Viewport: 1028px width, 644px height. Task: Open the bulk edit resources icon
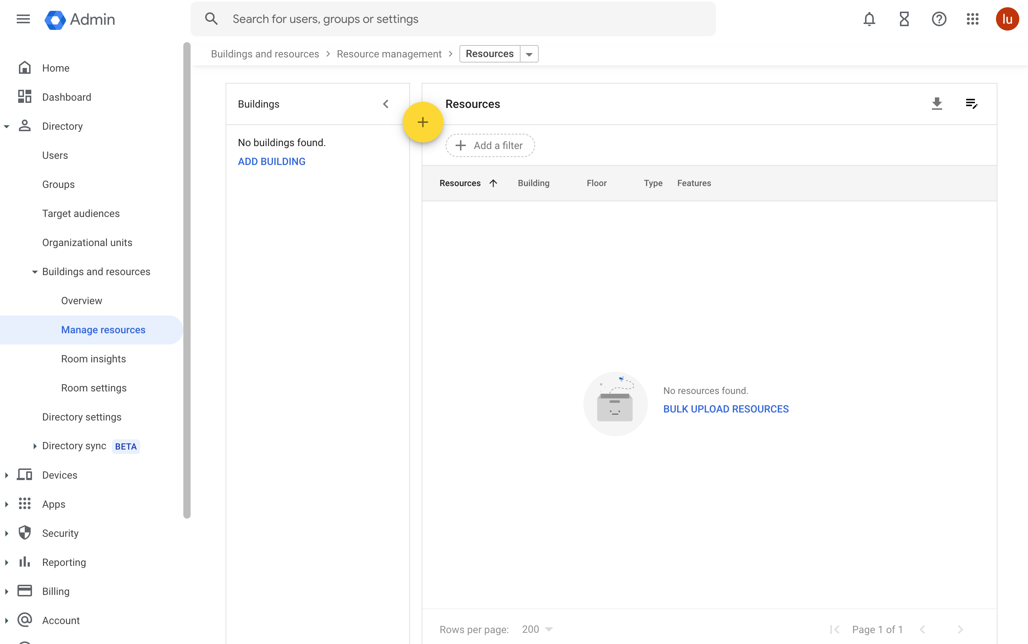[x=971, y=104]
